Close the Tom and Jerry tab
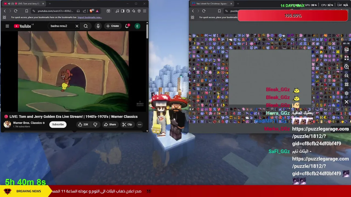The height and width of the screenshot is (197, 351). coord(43,4)
